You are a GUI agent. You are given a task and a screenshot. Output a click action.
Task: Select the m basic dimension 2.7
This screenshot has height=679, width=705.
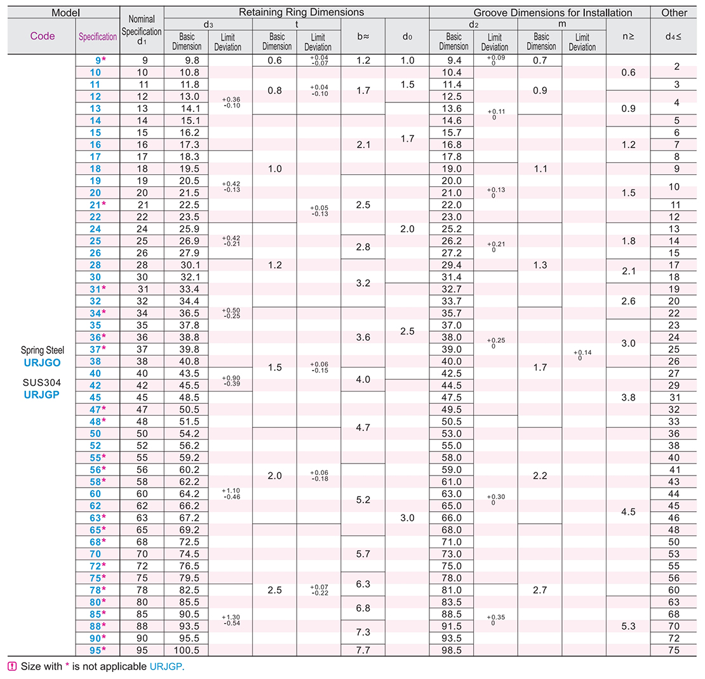click(540, 590)
